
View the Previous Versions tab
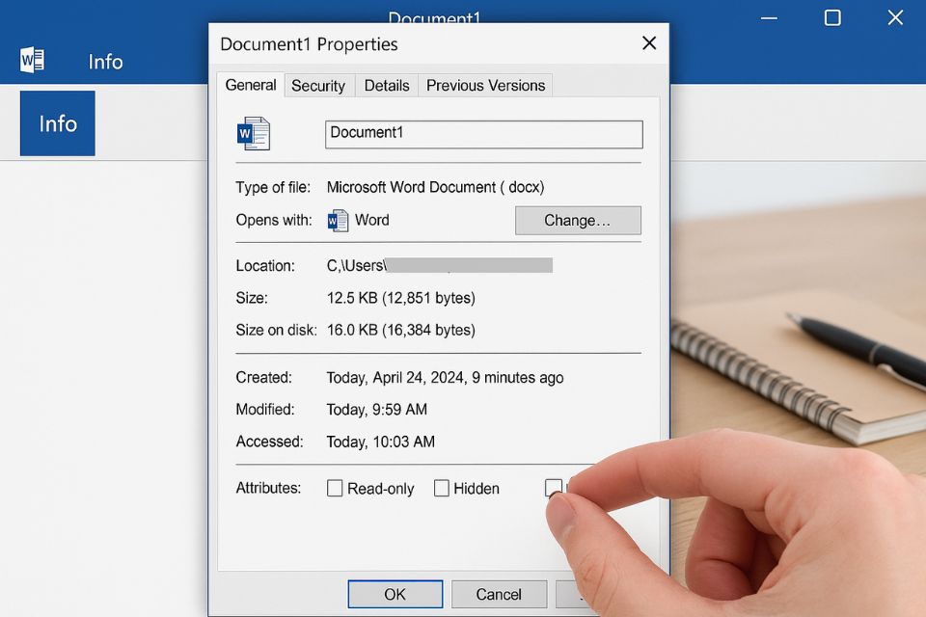point(485,85)
